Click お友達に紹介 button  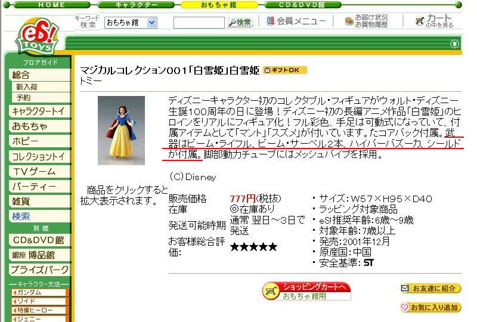tap(430, 289)
